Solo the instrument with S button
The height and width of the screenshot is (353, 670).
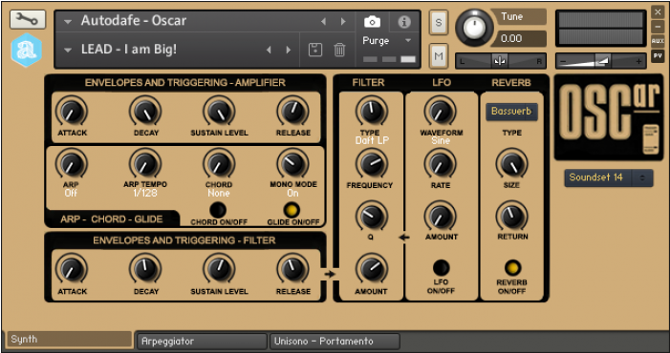(x=439, y=23)
